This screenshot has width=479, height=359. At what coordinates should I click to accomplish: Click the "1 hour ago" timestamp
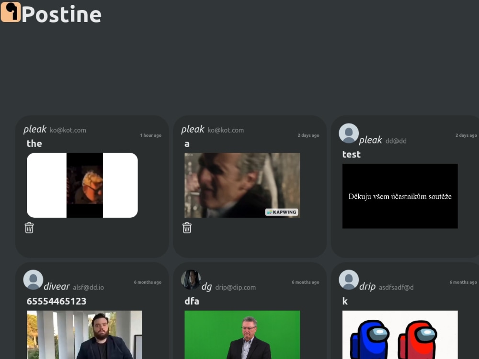150,135
